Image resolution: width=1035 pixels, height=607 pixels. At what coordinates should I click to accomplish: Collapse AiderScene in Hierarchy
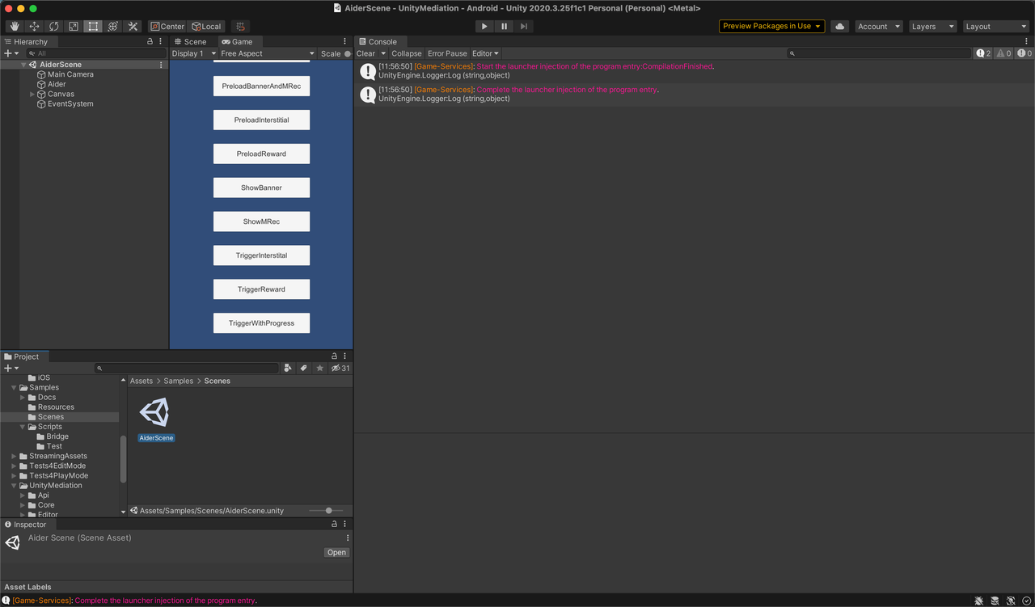[x=23, y=65]
